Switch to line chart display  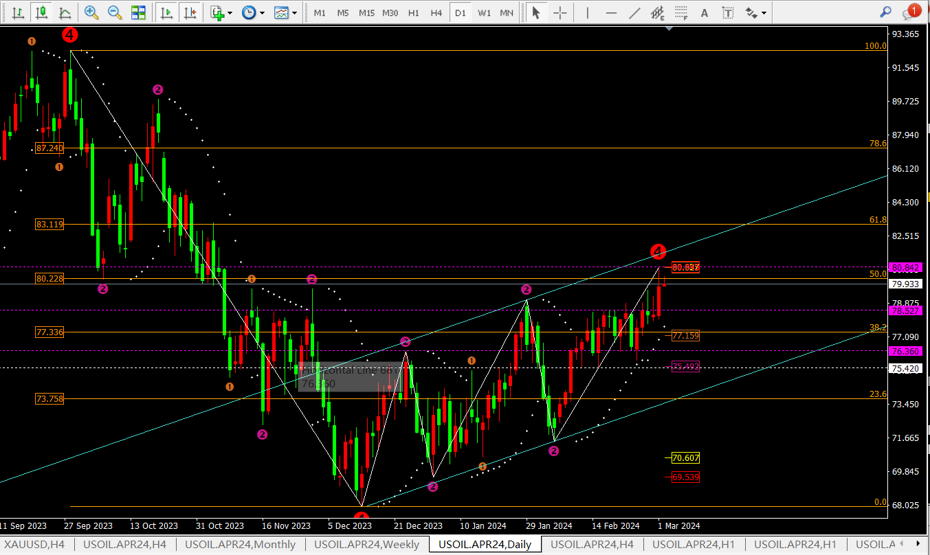pos(65,12)
